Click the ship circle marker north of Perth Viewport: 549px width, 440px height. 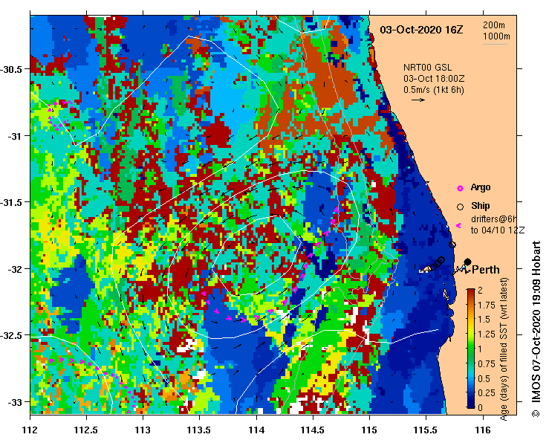452,245
